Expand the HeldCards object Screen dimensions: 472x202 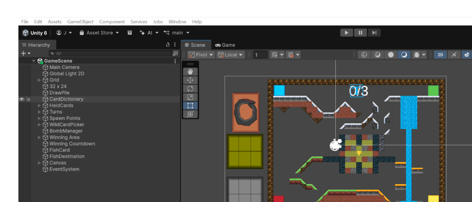pos(39,106)
